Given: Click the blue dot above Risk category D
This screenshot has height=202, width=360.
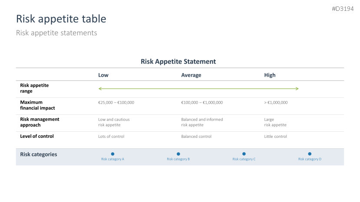Looking at the screenshot, I should click(310, 154).
